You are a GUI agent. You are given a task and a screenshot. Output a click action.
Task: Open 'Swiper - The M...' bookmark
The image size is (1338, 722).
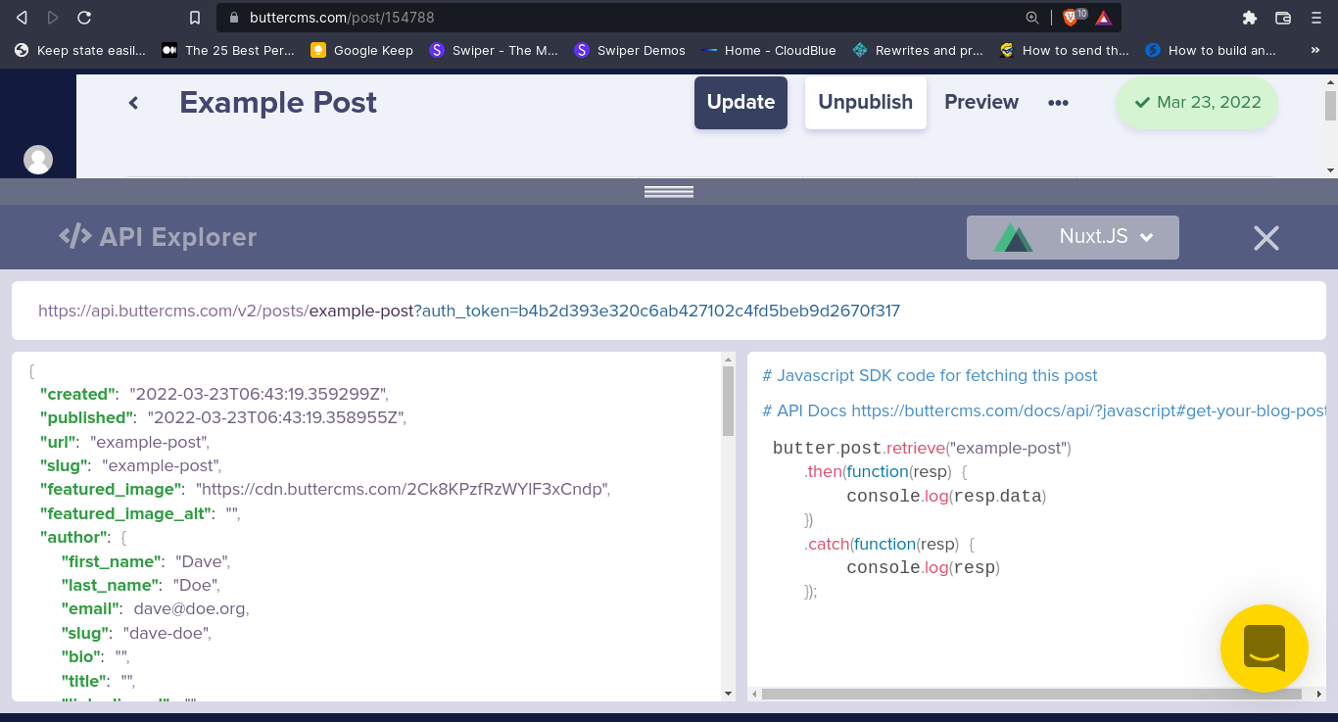point(494,50)
